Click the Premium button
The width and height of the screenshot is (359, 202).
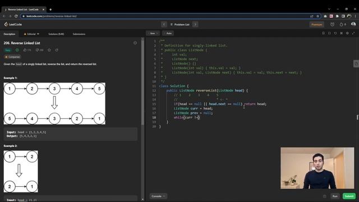tap(316, 24)
